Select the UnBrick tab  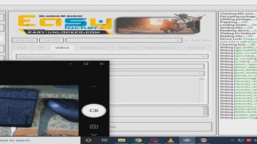62,48
